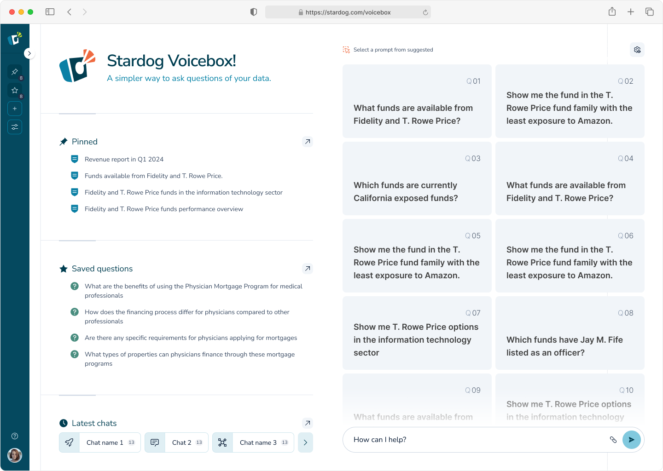
Task: Open Saved questions in expanded view
Action: tap(307, 269)
